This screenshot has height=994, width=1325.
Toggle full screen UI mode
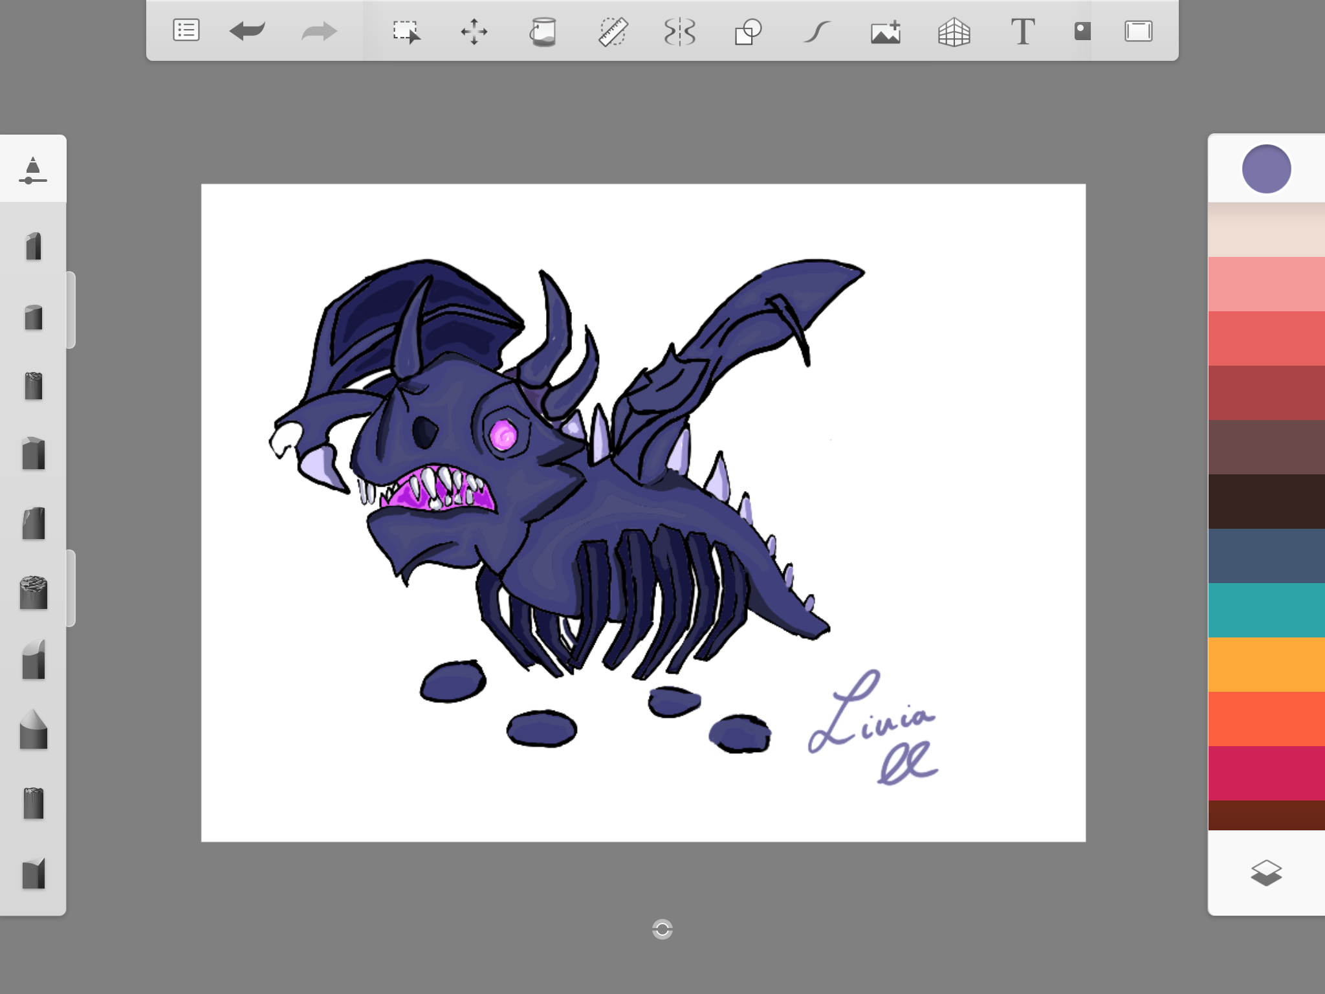point(1138,31)
